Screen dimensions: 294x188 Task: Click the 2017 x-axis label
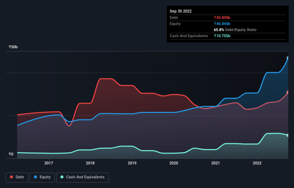(x=49, y=163)
